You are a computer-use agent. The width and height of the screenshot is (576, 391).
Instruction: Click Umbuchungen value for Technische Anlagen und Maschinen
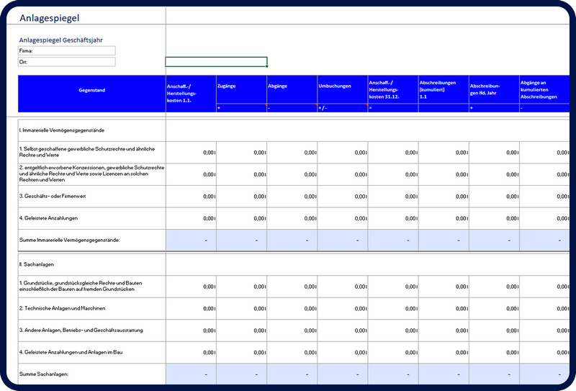pyautogui.click(x=342, y=308)
